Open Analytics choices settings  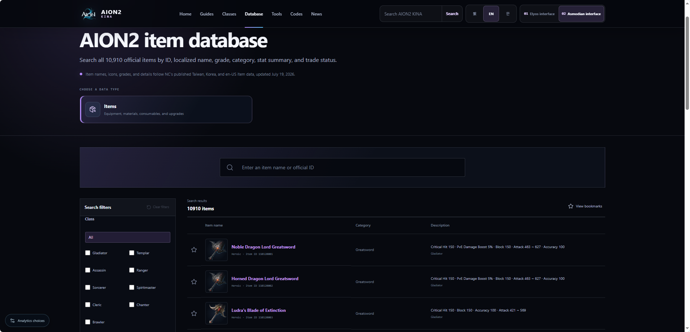(x=27, y=320)
